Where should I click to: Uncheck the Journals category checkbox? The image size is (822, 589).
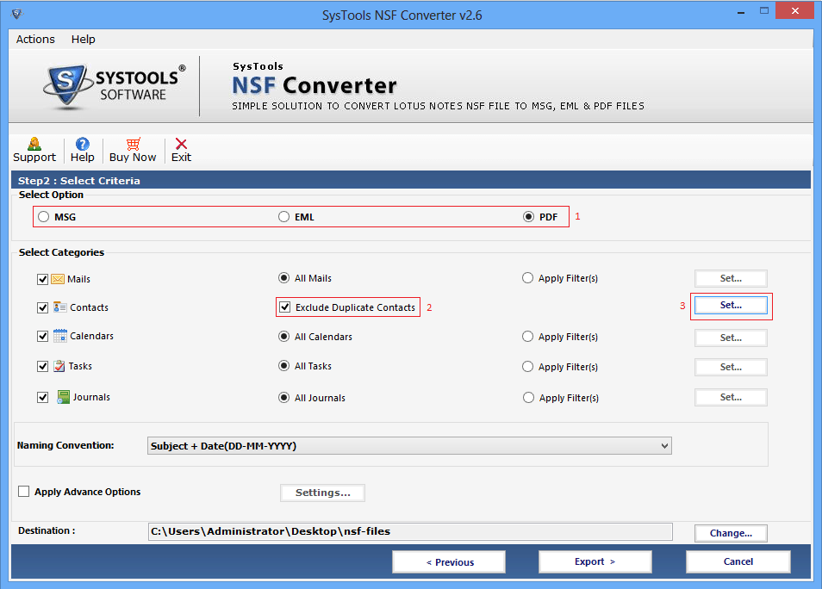42,397
